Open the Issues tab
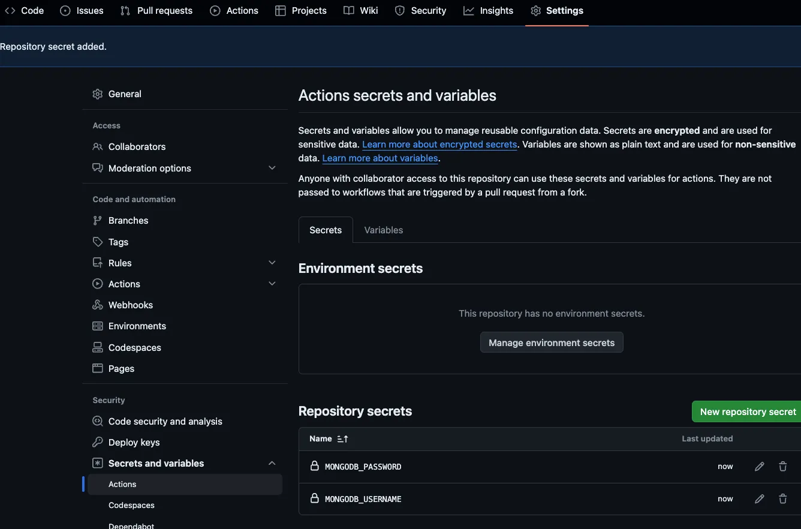The width and height of the screenshot is (801, 529). 82,11
